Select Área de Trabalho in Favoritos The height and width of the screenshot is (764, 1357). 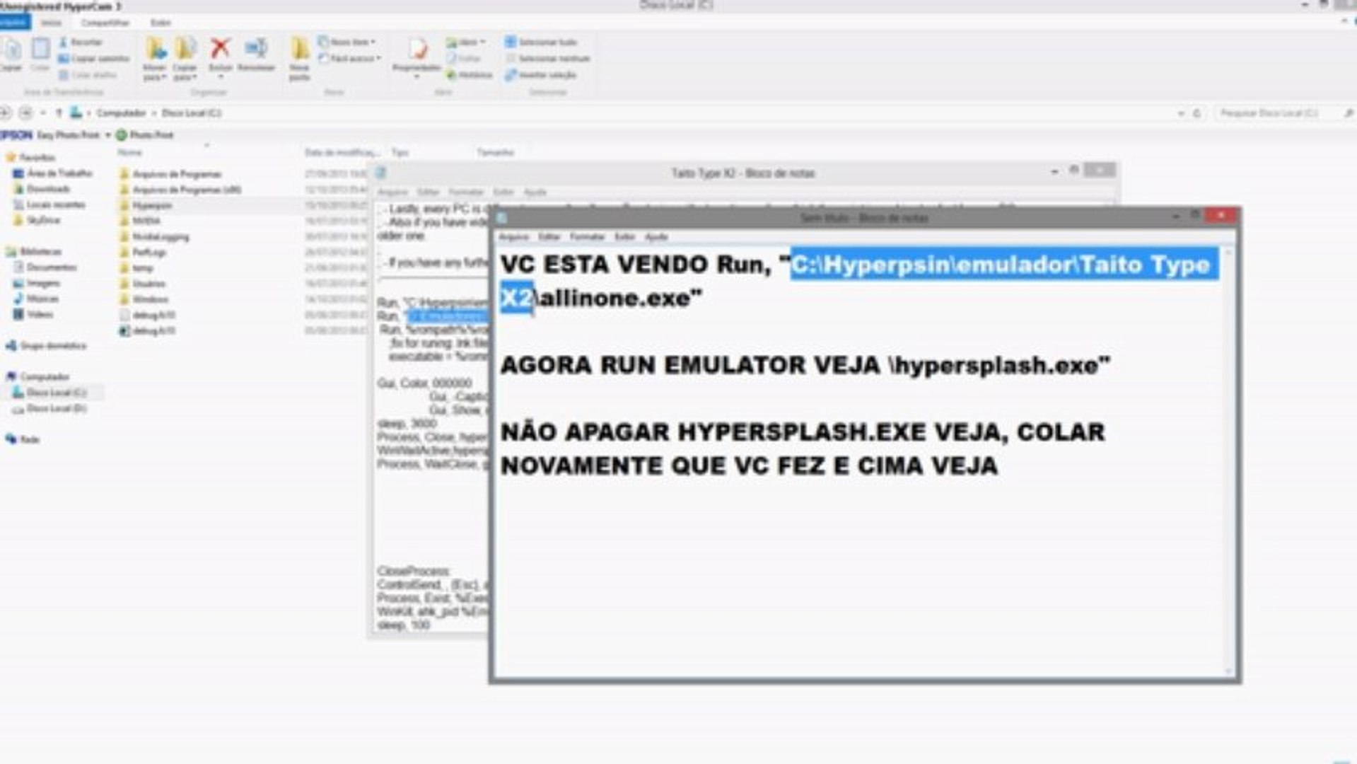(54, 173)
